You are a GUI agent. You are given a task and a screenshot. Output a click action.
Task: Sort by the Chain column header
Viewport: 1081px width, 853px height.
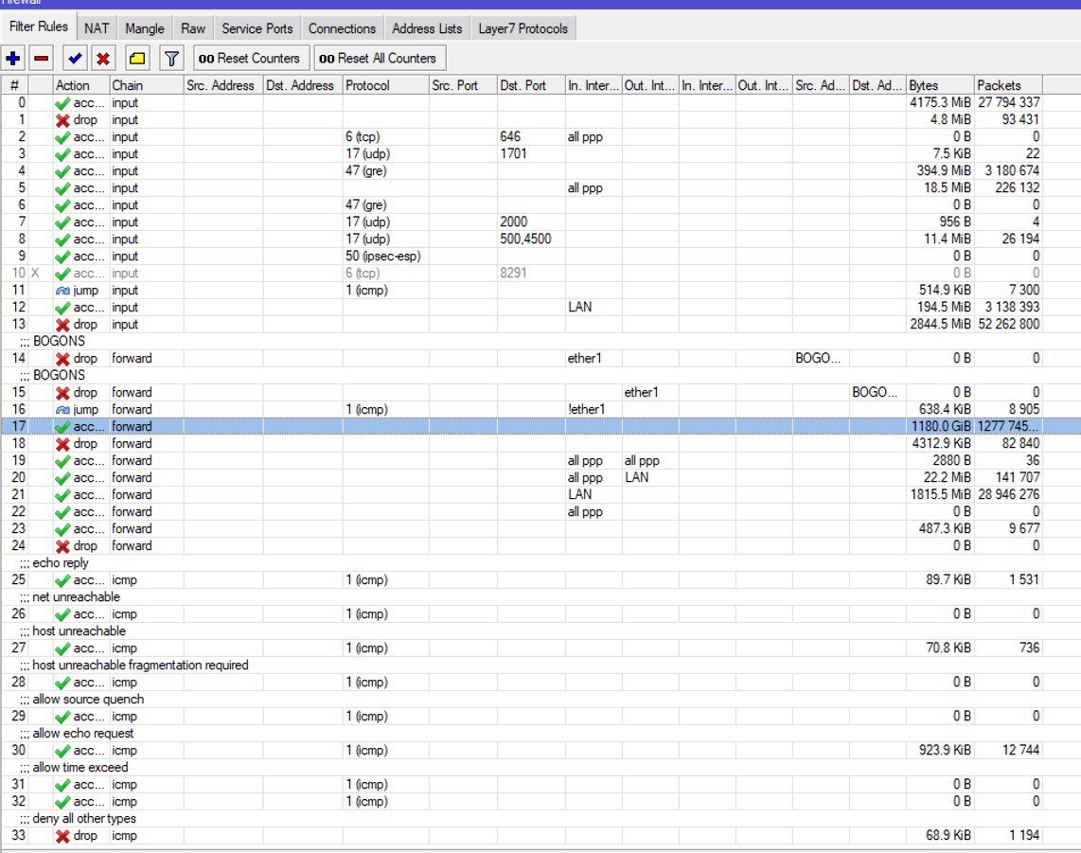point(146,85)
